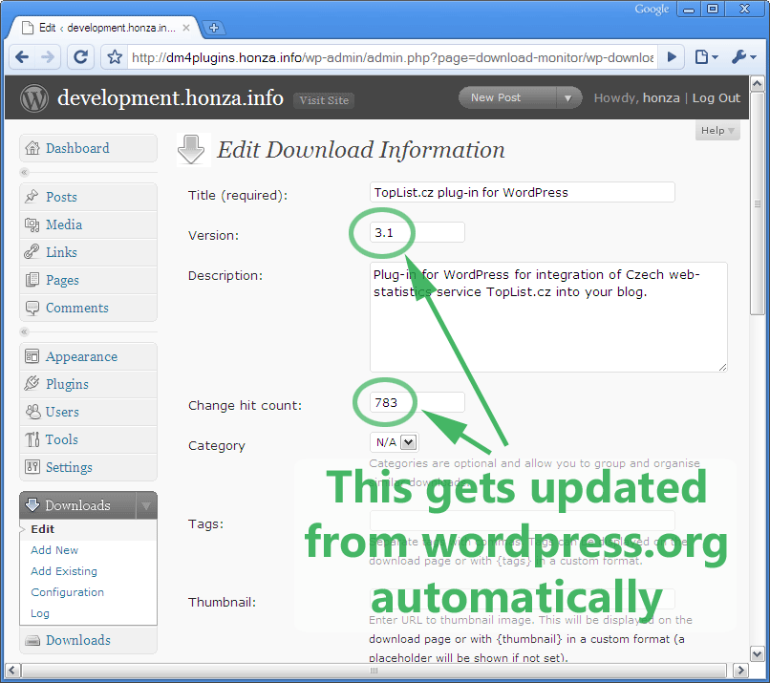Open the Settings menu
Screen dimensions: 770x683
[x=69, y=467]
